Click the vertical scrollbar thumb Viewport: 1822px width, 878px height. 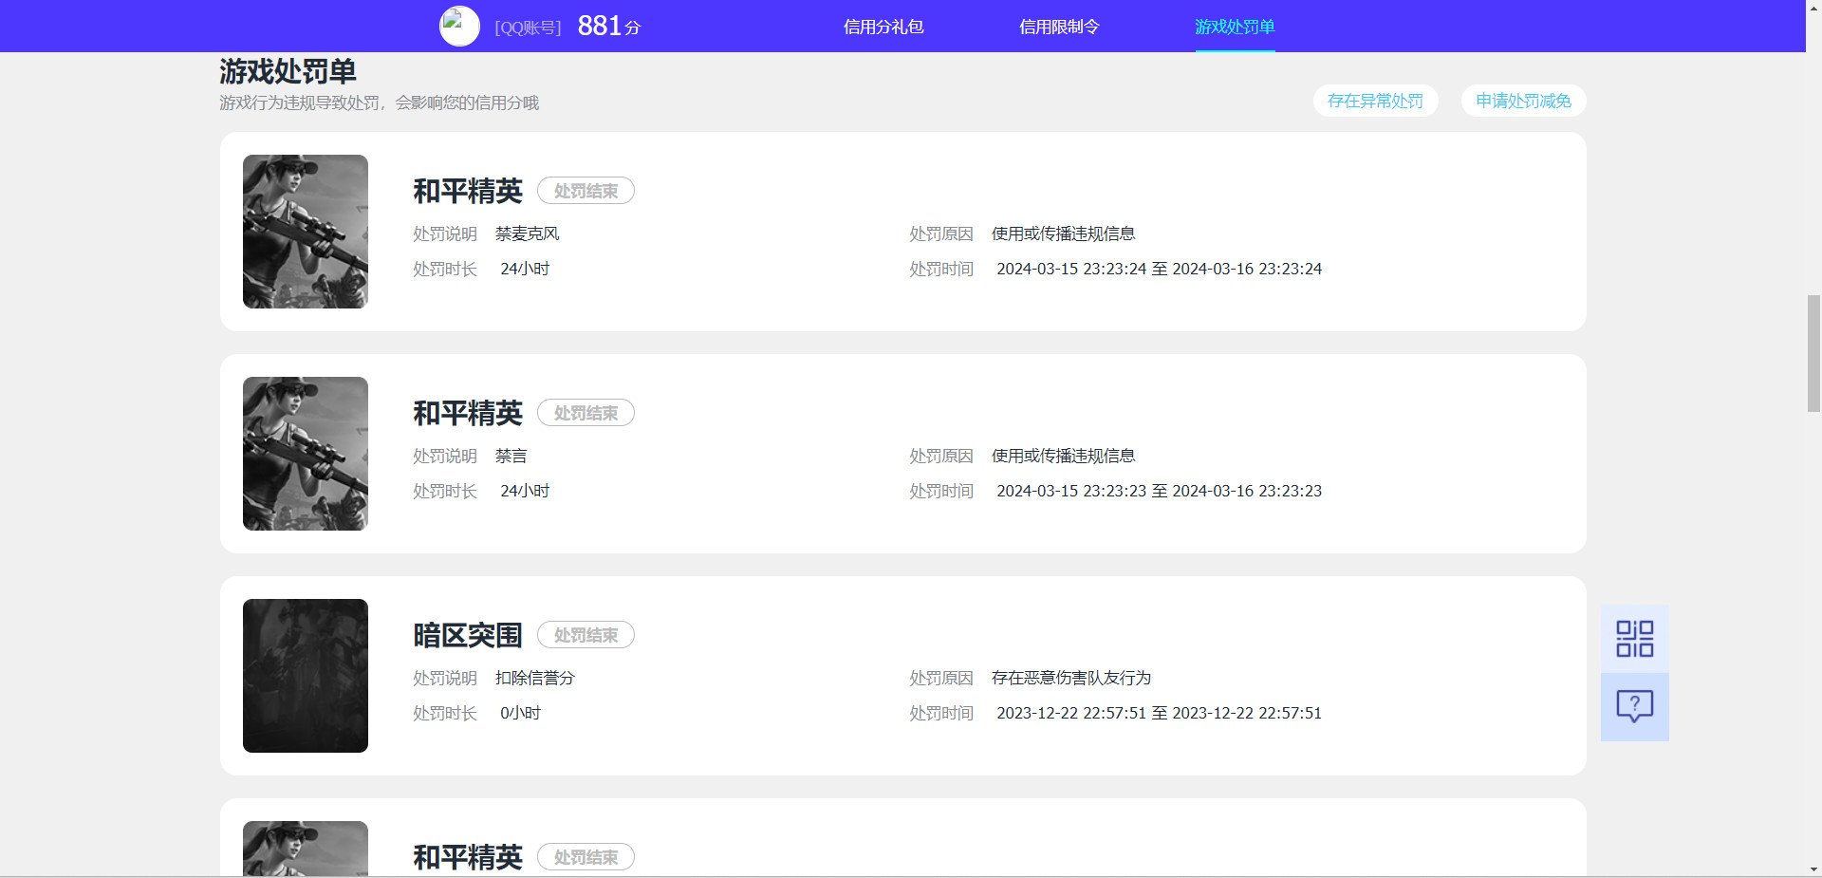[x=1813, y=353]
